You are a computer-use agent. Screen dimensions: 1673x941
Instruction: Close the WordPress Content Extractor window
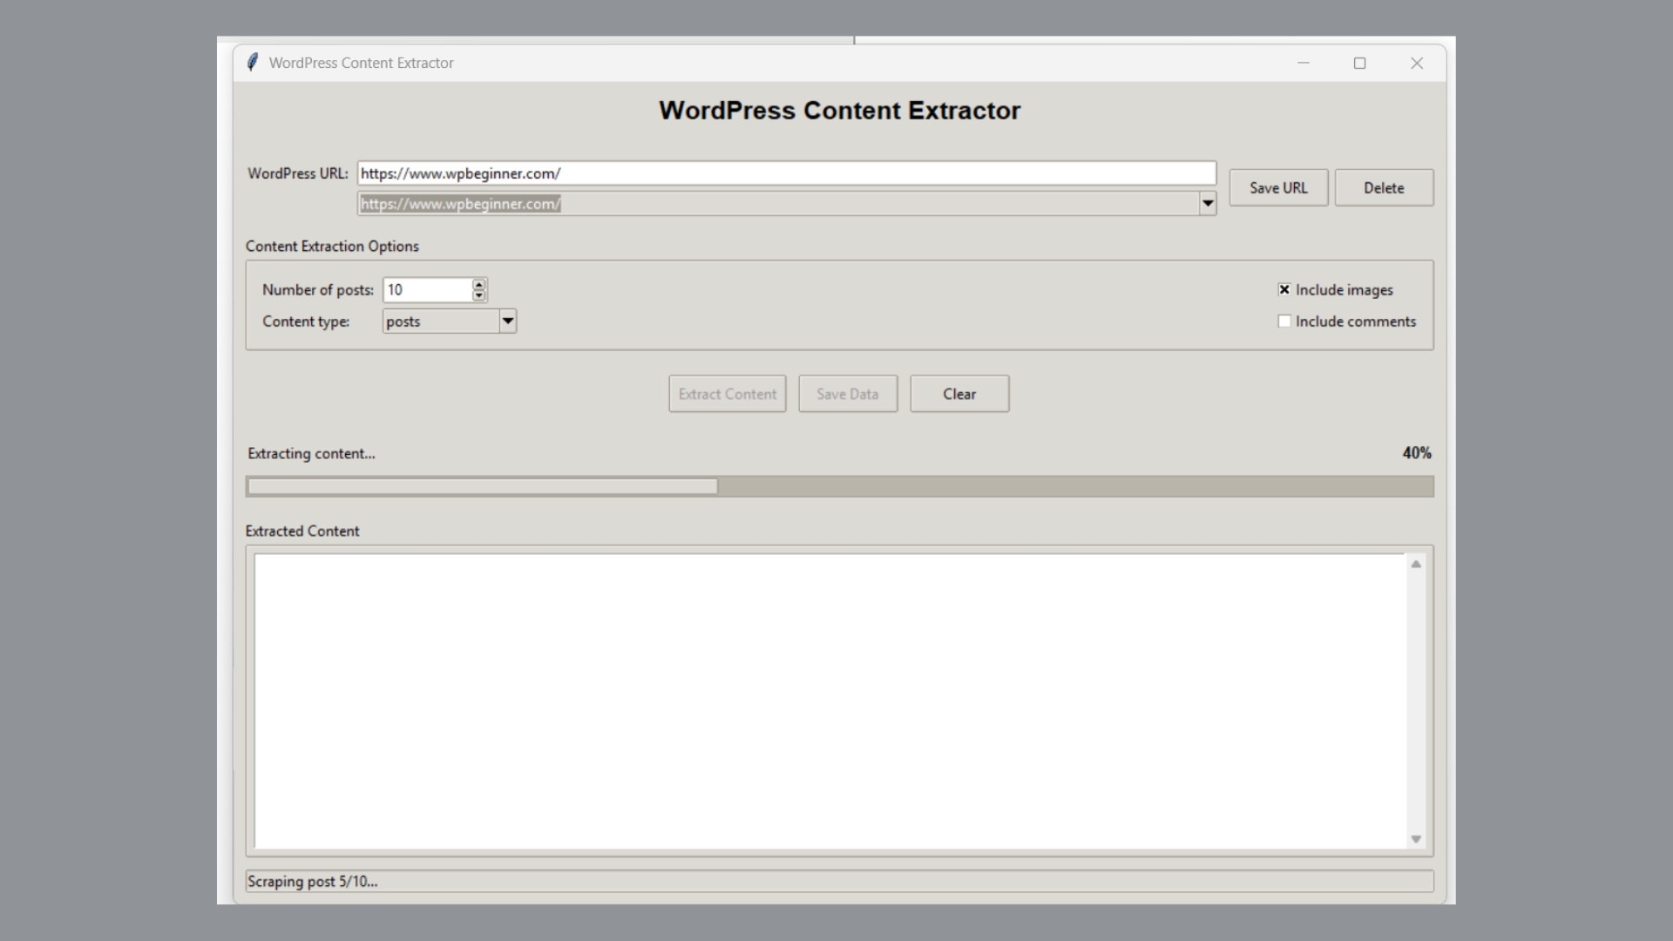pos(1417,63)
